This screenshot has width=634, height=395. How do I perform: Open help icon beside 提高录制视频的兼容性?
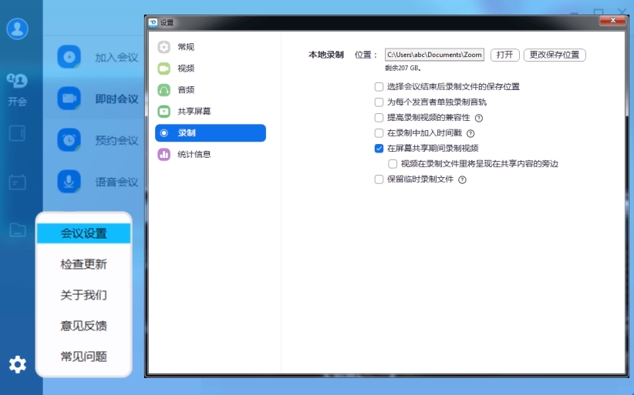pos(479,118)
